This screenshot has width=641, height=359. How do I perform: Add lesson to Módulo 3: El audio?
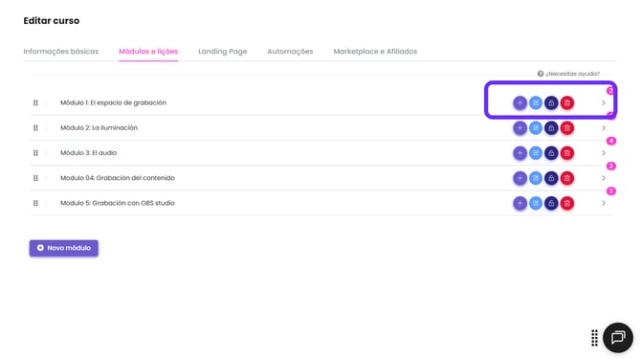(519, 153)
